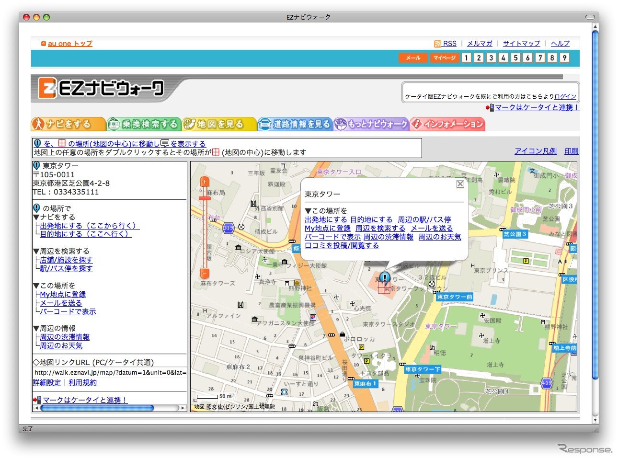Collapse the ナビをする section in left panel
Viewport: 618px width, 459px height.
36,217
